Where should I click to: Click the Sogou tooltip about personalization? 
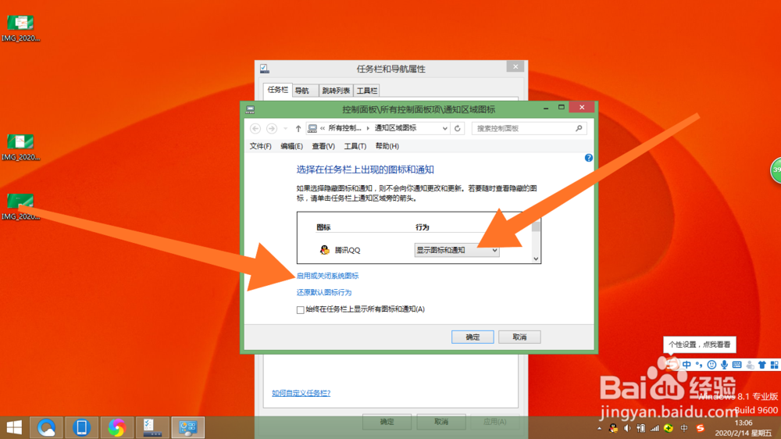pos(699,344)
